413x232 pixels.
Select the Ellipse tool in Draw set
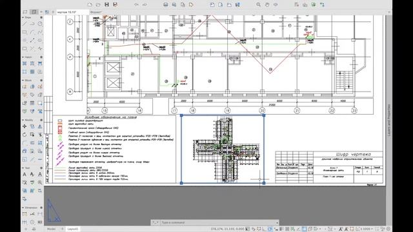[40, 40]
